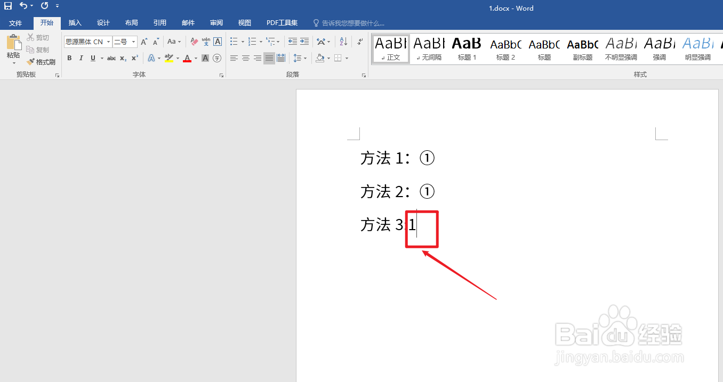This screenshot has width=723, height=382.
Task: Switch to the 设计 tab
Action: tap(103, 23)
